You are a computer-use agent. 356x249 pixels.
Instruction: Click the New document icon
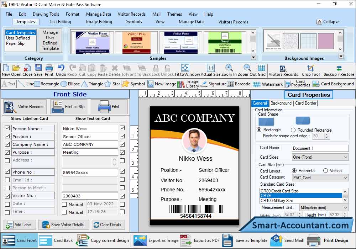click(6, 68)
